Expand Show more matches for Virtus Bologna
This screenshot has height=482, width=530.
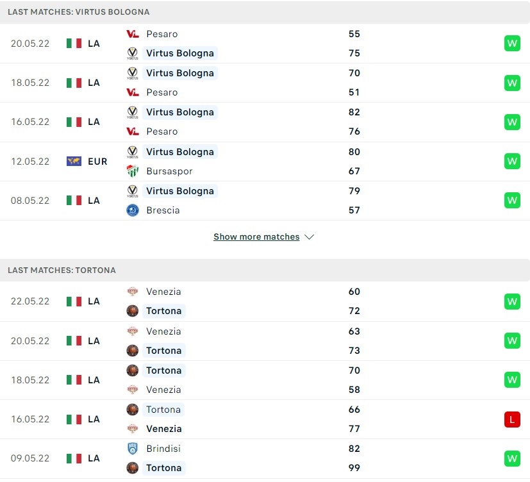(256, 237)
